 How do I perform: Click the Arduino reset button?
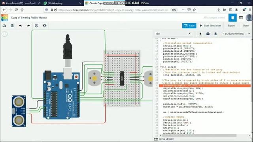[x=76, y=77]
